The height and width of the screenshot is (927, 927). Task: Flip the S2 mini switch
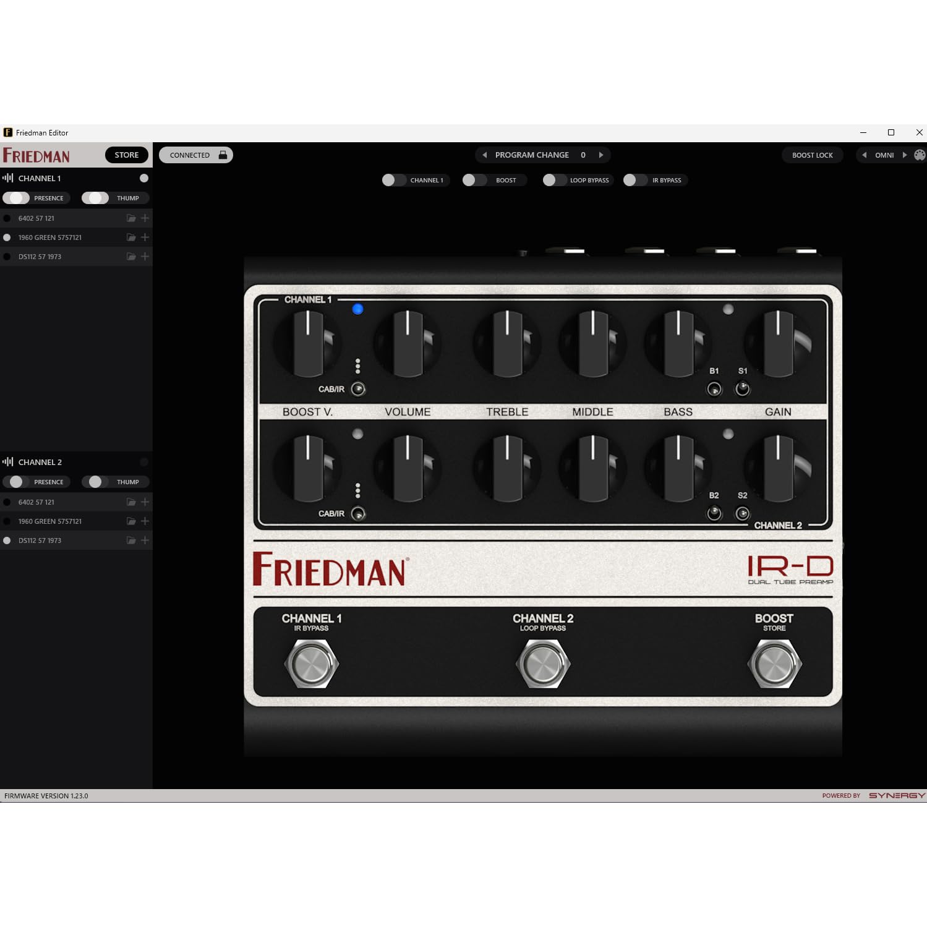click(743, 513)
